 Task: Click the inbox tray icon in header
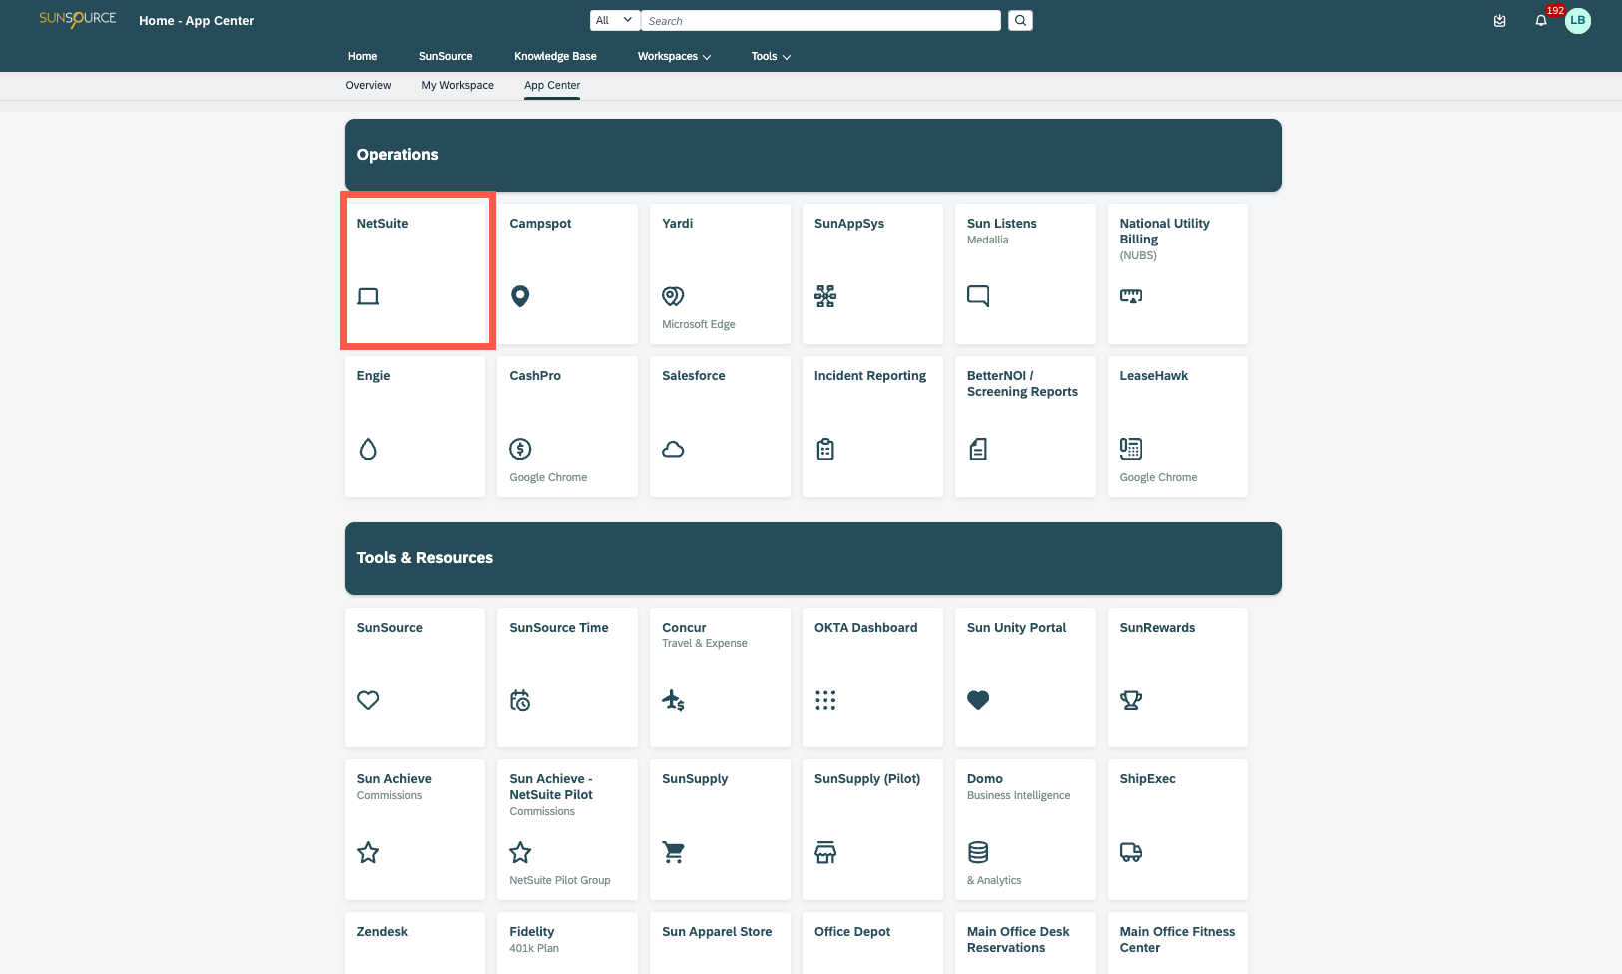pyautogui.click(x=1499, y=20)
